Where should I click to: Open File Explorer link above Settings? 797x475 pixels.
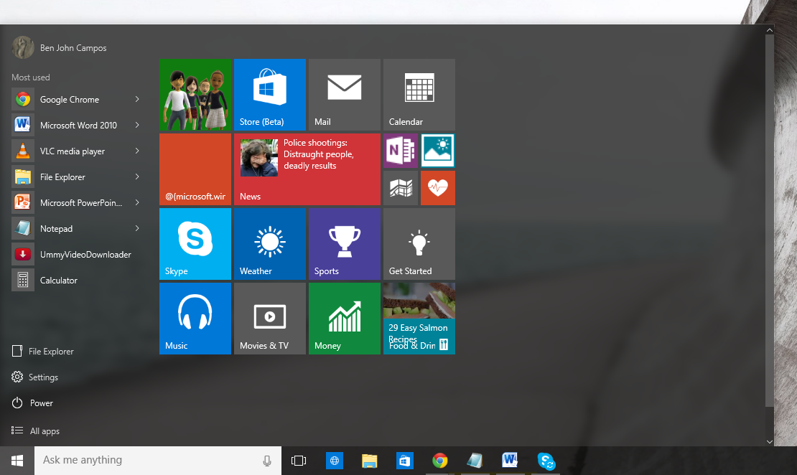pos(42,351)
